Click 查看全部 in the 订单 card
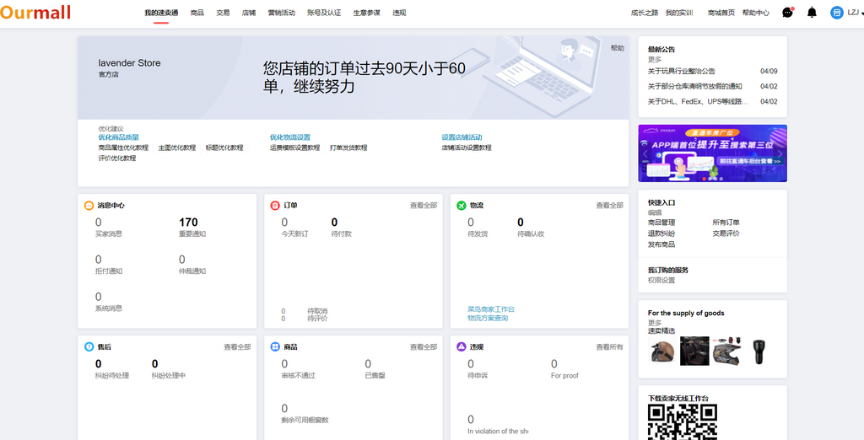Viewport: 864px width, 440px height. [x=424, y=206]
